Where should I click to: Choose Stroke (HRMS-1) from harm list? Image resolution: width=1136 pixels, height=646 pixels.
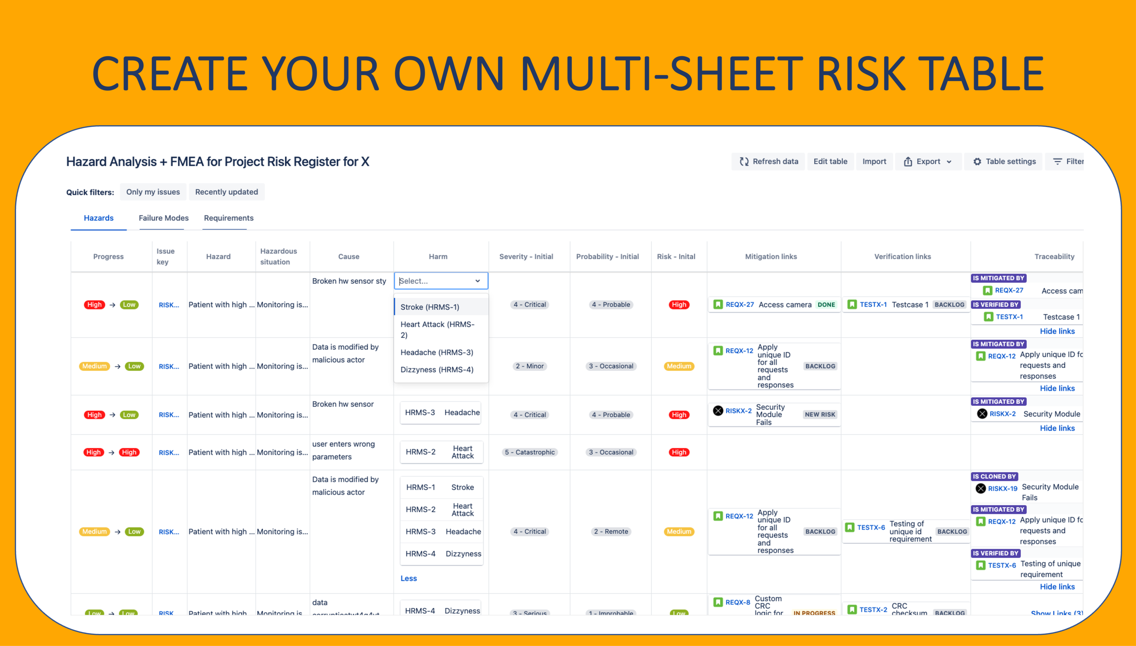tap(430, 307)
